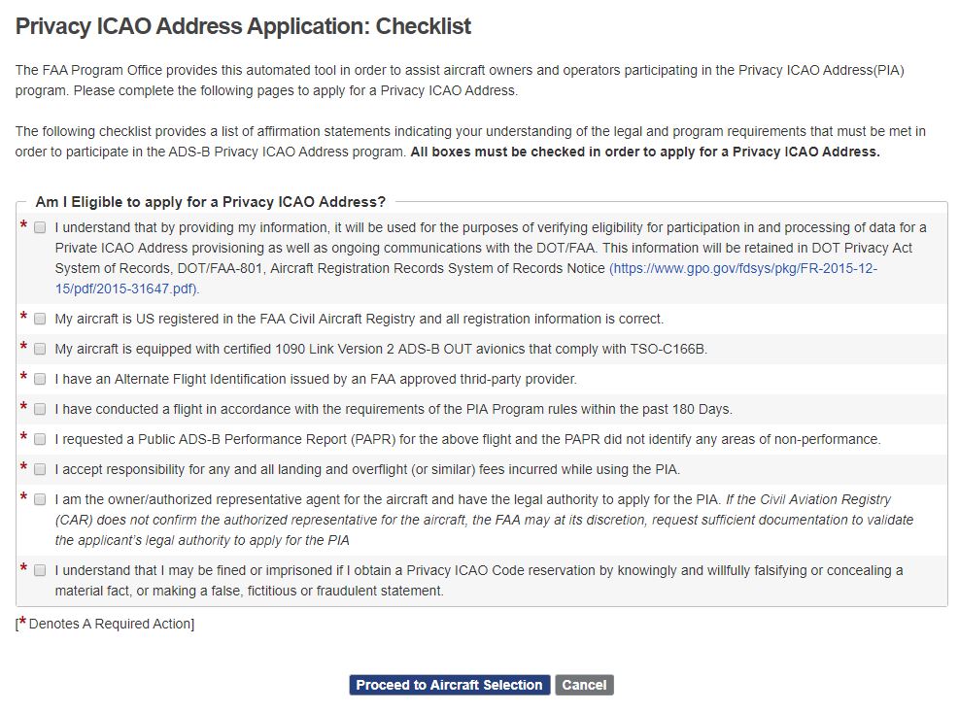Check the Public ADS-B Performance Report checkbox

(x=40, y=439)
